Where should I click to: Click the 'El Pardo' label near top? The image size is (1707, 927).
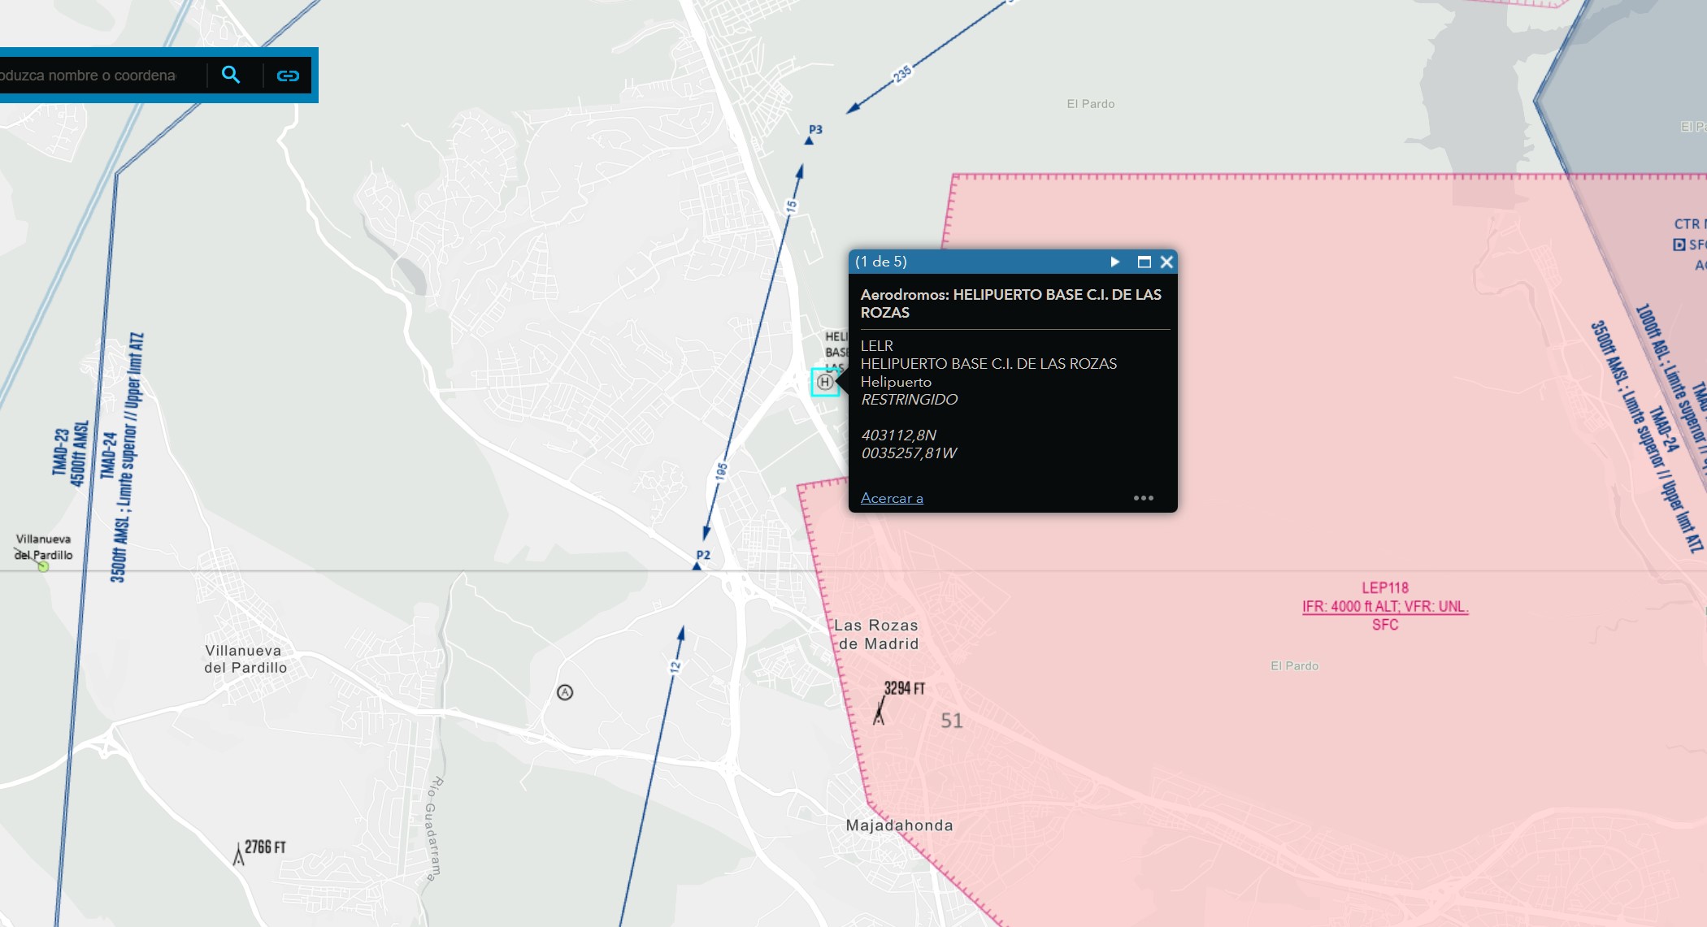[x=1091, y=104]
